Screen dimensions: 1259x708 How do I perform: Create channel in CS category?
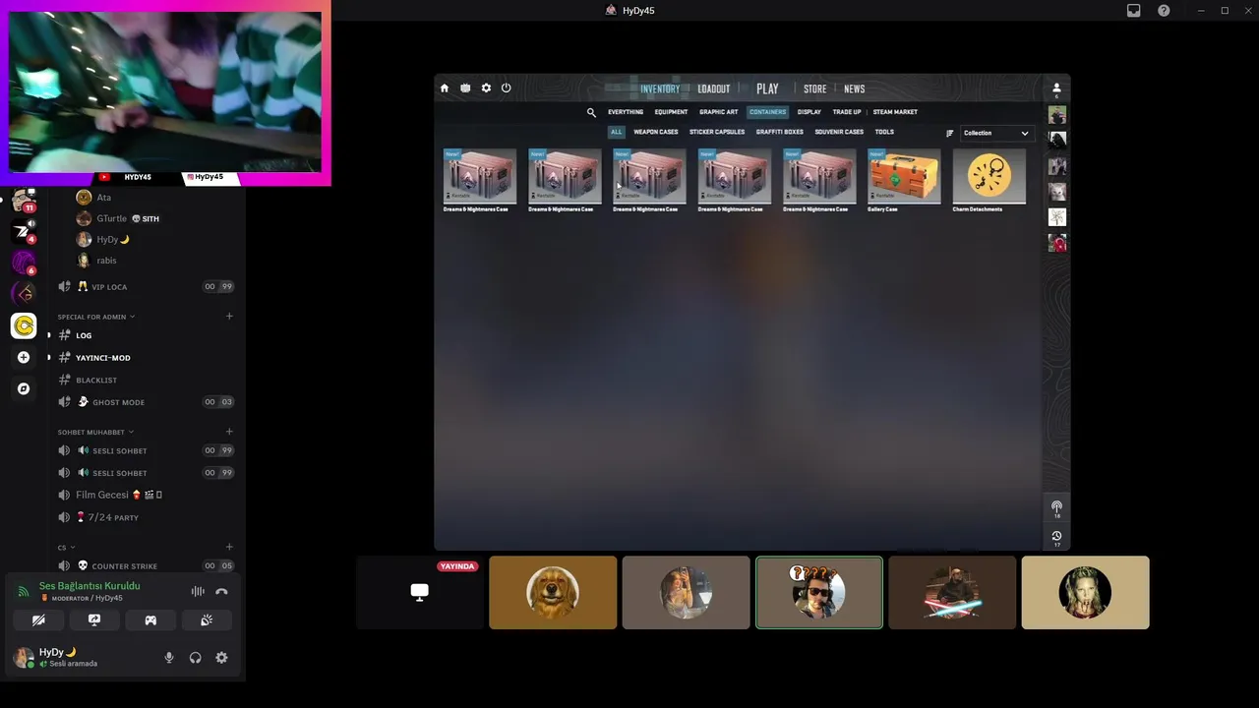[229, 546]
